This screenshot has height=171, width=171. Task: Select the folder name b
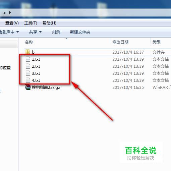[x=33, y=52]
